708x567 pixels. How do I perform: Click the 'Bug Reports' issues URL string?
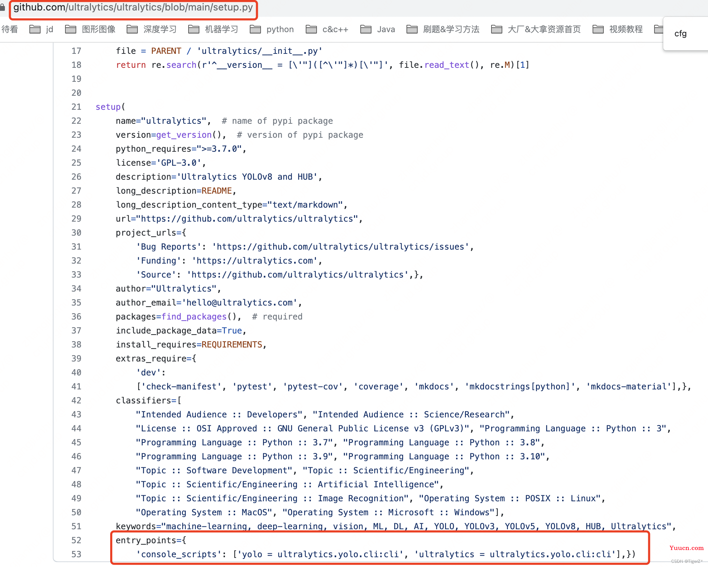coord(340,247)
